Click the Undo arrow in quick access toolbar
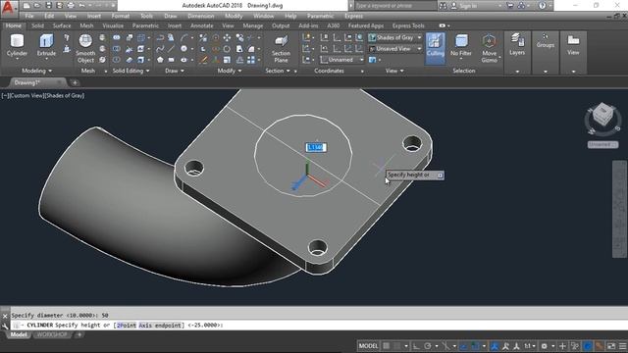Image resolution: width=628 pixels, height=353 pixels. tap(82, 6)
